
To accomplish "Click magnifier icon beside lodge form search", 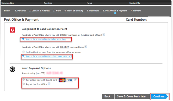I will point(23,39).
